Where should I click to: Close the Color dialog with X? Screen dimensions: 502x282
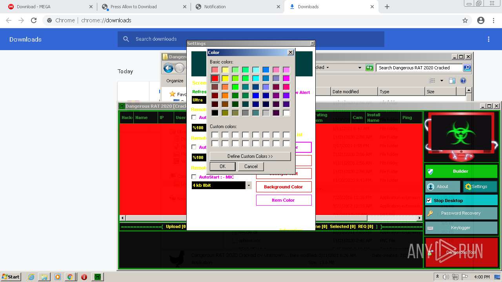[291, 52]
